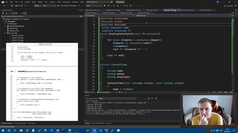This screenshot has height=133, width=238.
Task: Click Solution Explorer home icon
Action: click(x=3, y=13)
